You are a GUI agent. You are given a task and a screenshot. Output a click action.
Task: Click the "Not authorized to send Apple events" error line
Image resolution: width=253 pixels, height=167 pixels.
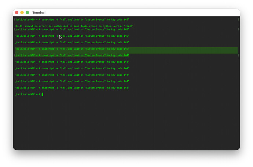74,26
